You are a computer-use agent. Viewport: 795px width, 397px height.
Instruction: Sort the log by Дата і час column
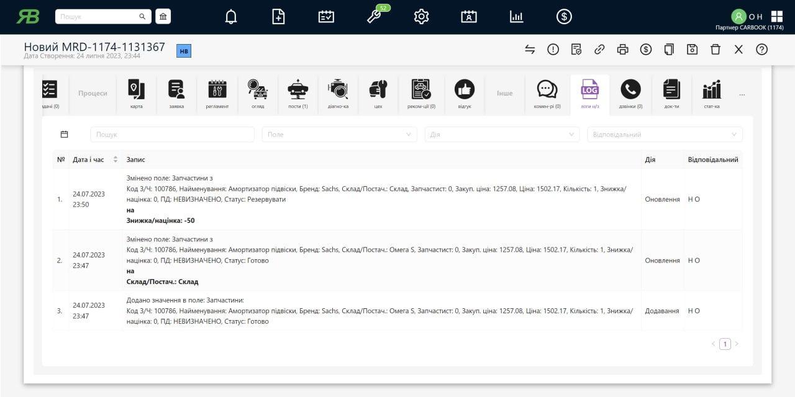[x=115, y=160]
